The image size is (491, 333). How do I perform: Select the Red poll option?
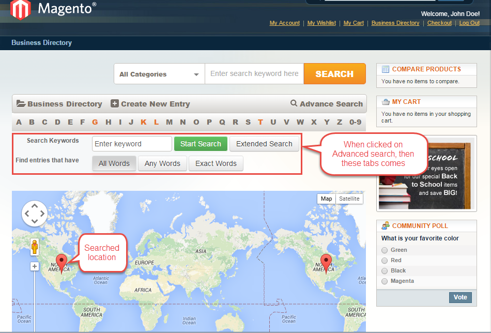385,260
